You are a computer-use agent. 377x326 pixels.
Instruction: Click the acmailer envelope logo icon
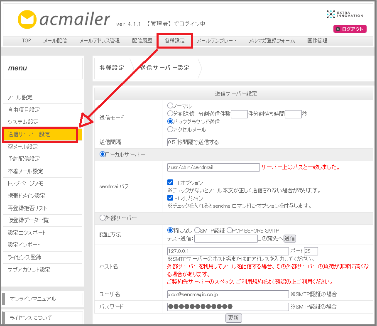[28, 19]
